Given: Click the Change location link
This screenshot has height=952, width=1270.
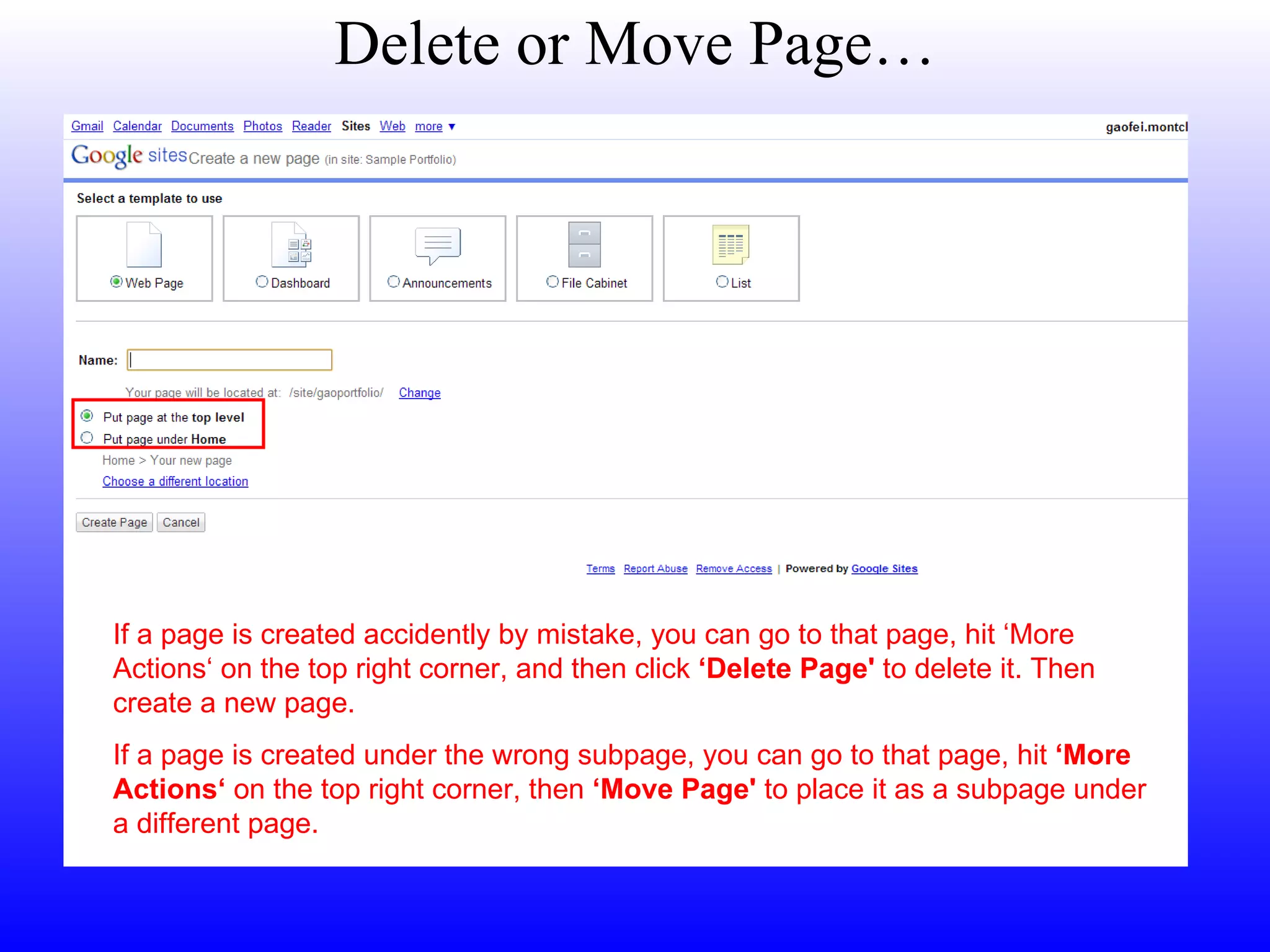Looking at the screenshot, I should click(420, 392).
